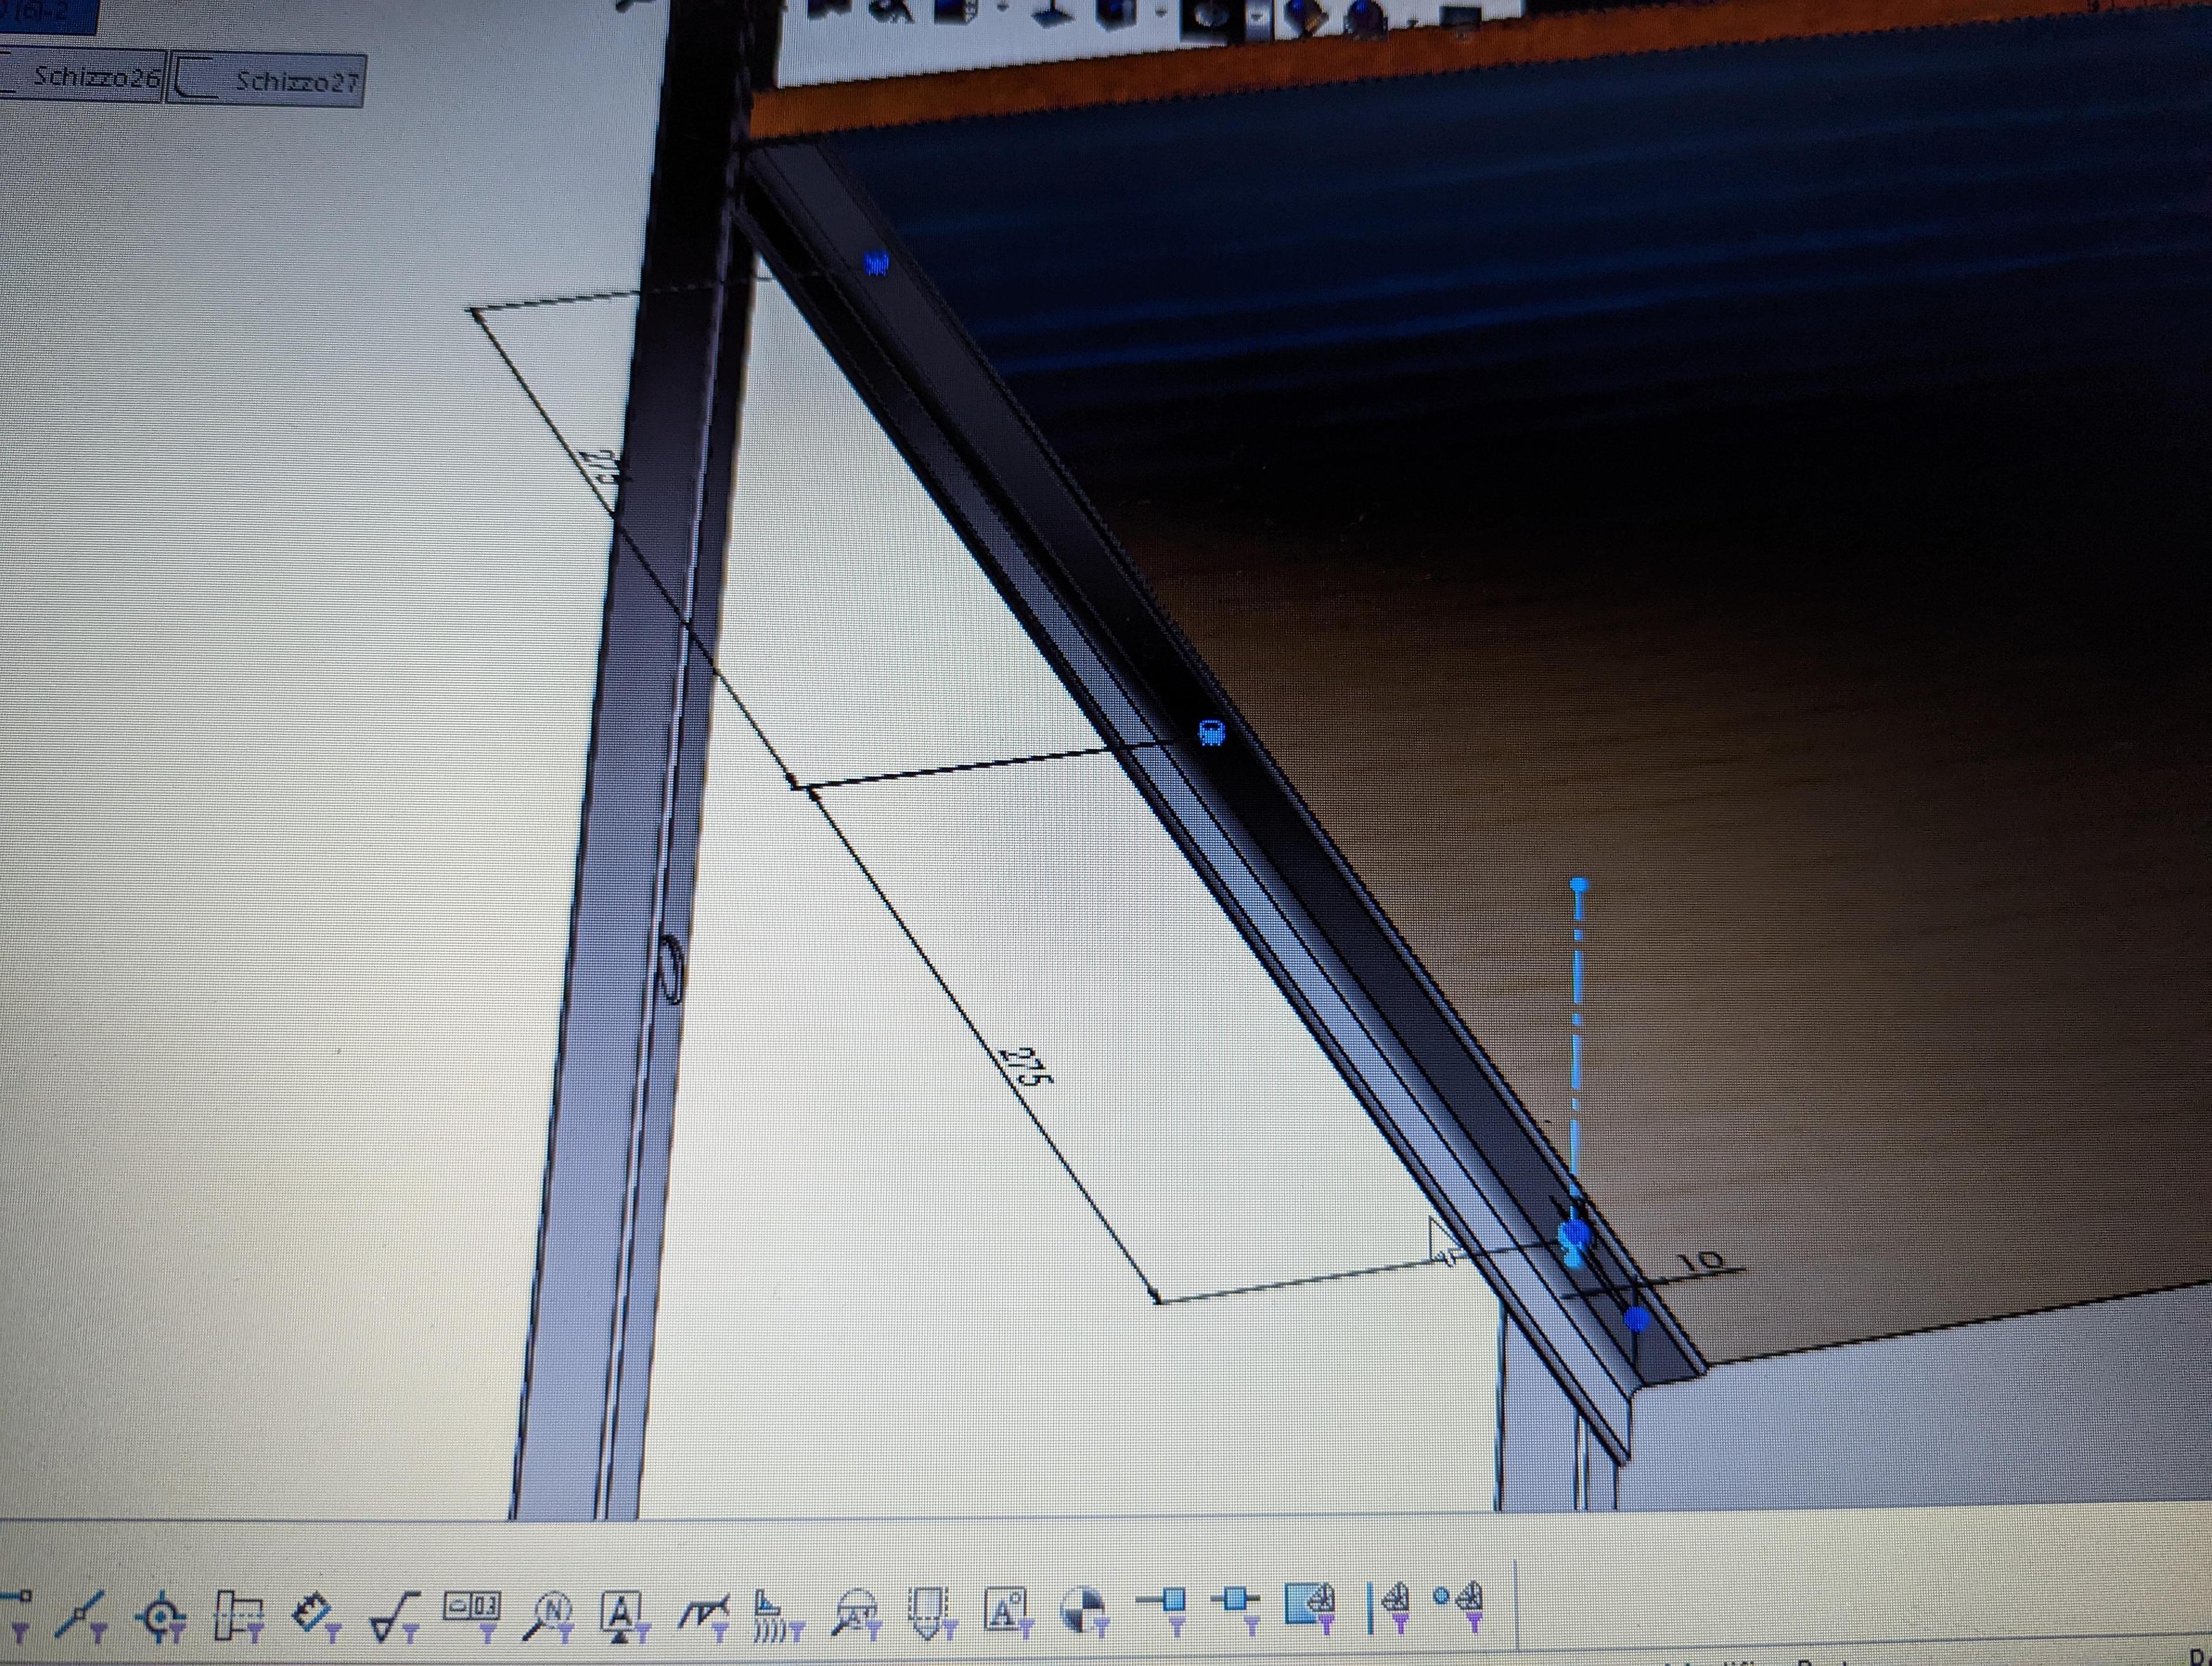
Task: Toggle the Filter Dowel Pin Symbols filter
Action: 1086,1614
